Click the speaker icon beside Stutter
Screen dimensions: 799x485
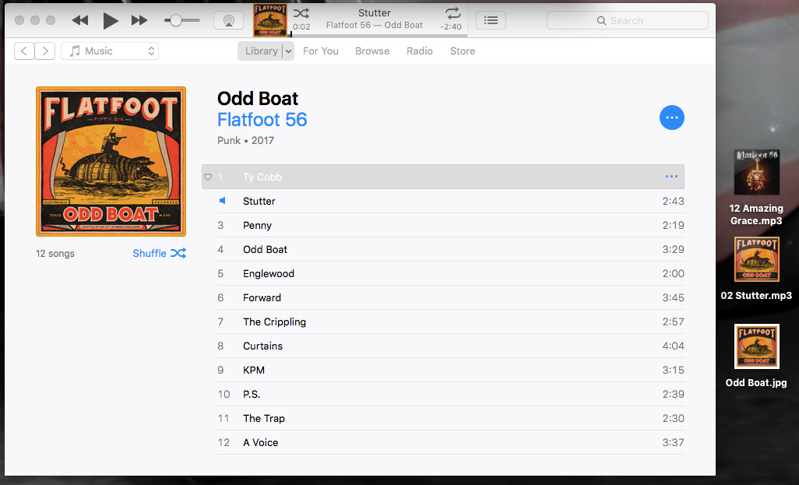click(222, 201)
